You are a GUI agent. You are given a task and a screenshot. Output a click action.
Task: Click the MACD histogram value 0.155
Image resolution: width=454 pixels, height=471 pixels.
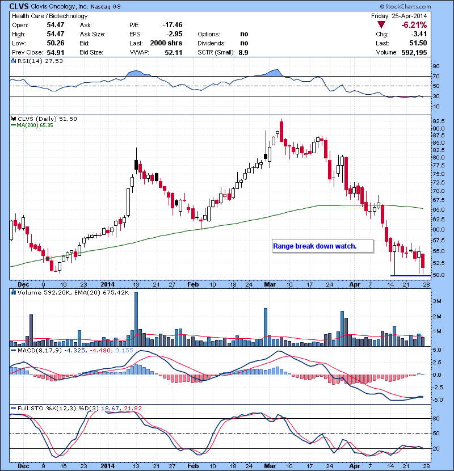[124, 350]
